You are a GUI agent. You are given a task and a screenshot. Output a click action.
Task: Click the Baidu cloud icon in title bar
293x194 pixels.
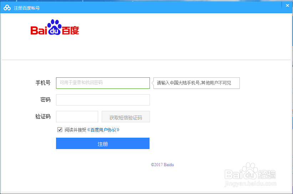[7, 8]
